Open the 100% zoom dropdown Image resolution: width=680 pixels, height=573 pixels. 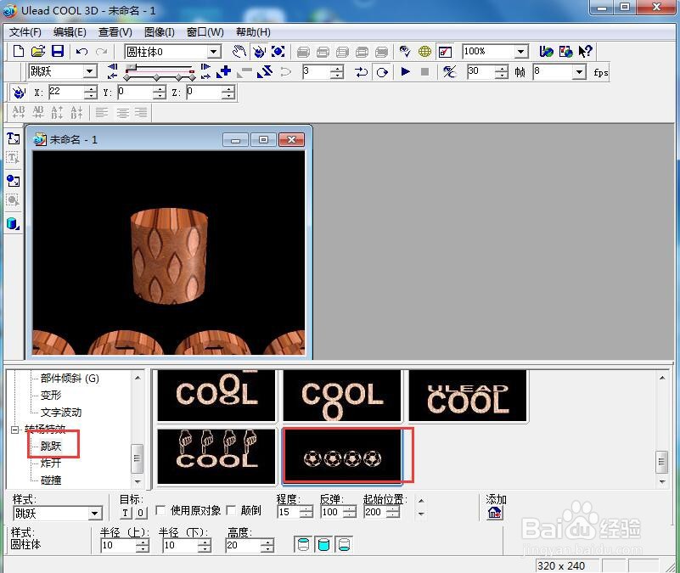point(521,52)
